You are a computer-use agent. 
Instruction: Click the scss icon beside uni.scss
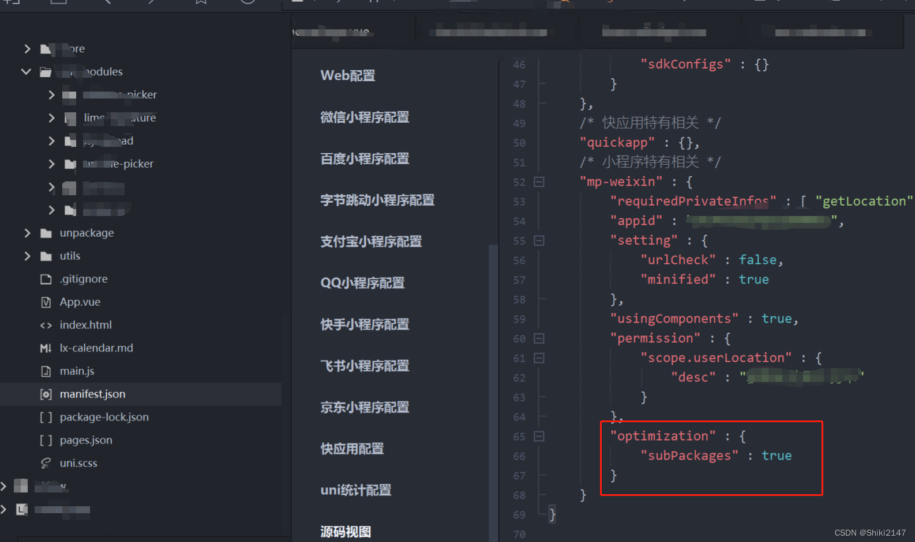(46, 463)
